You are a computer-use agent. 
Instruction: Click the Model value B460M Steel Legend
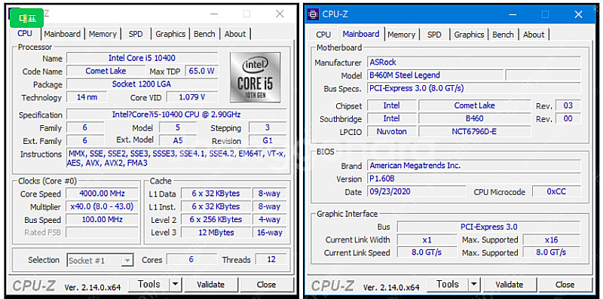435,75
